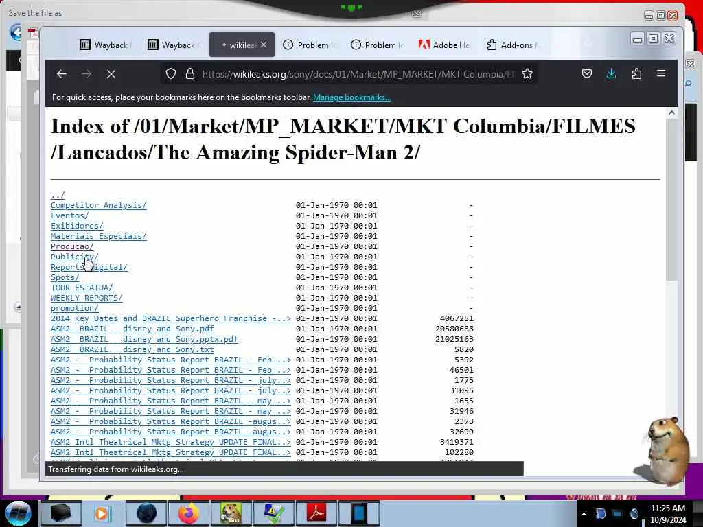
Task: Bookmark this page with star icon
Action: pos(527,73)
